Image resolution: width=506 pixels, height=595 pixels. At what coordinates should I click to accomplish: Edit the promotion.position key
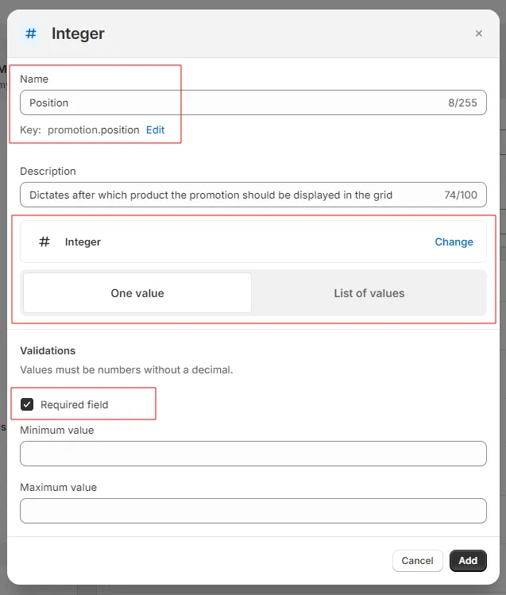tap(155, 129)
